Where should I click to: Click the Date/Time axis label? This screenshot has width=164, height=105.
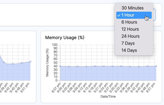[108, 97]
